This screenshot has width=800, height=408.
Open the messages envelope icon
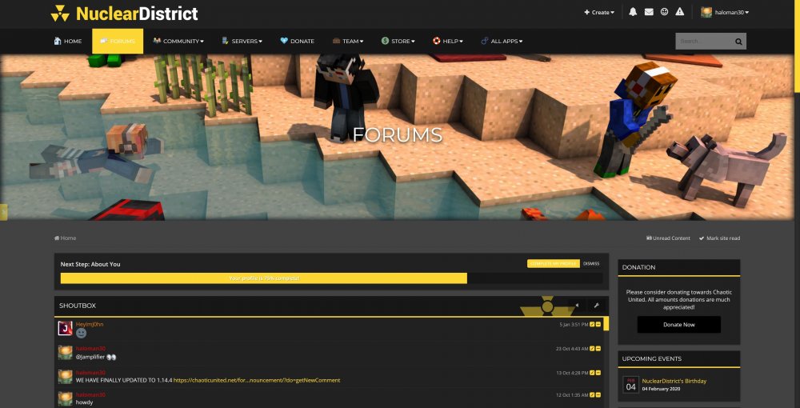649,12
